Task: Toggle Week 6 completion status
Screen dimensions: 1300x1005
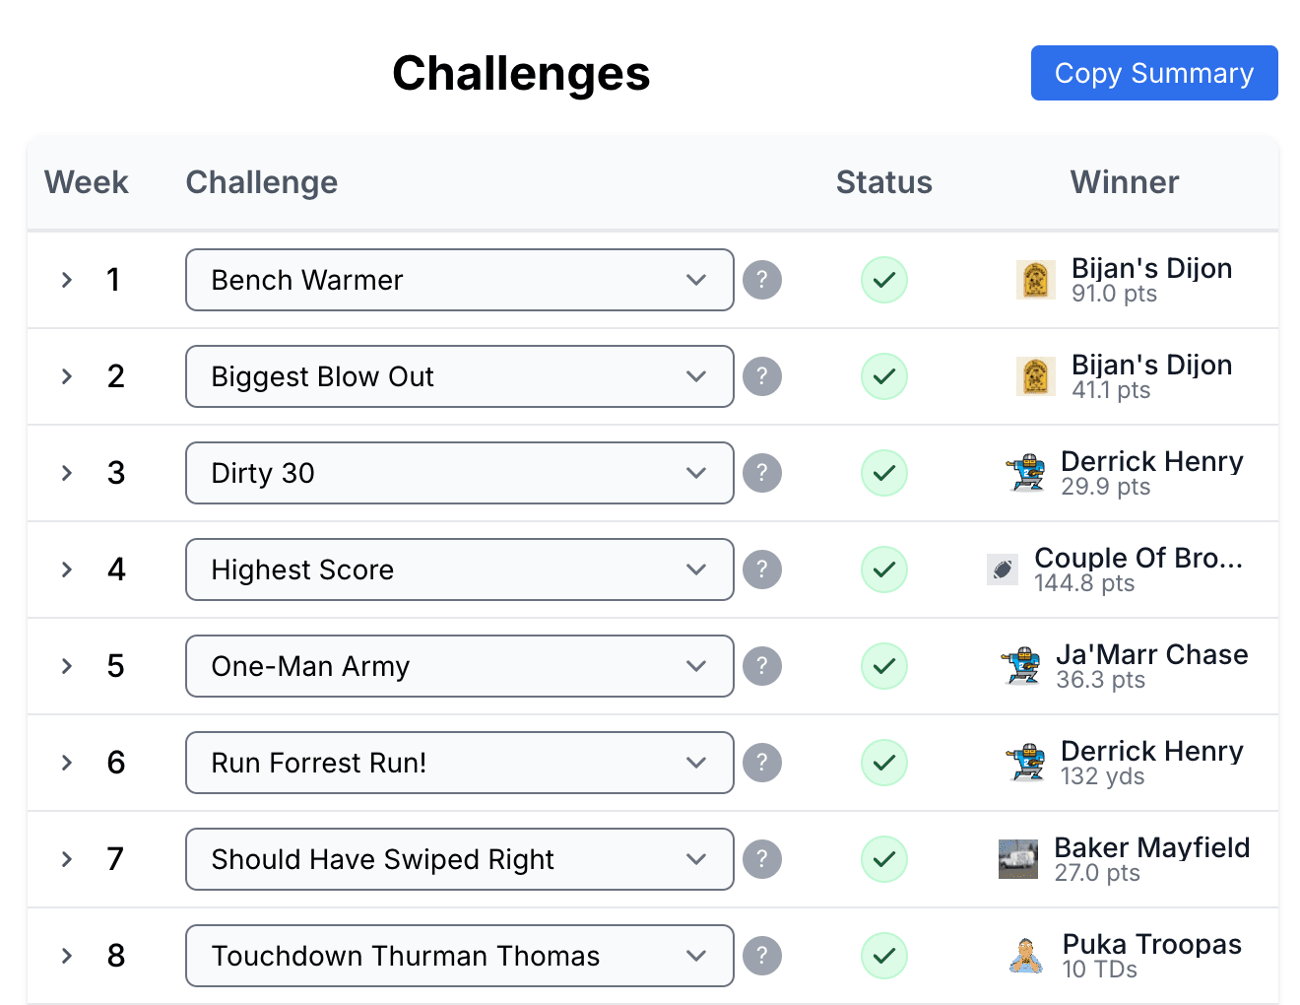Action: (x=883, y=763)
